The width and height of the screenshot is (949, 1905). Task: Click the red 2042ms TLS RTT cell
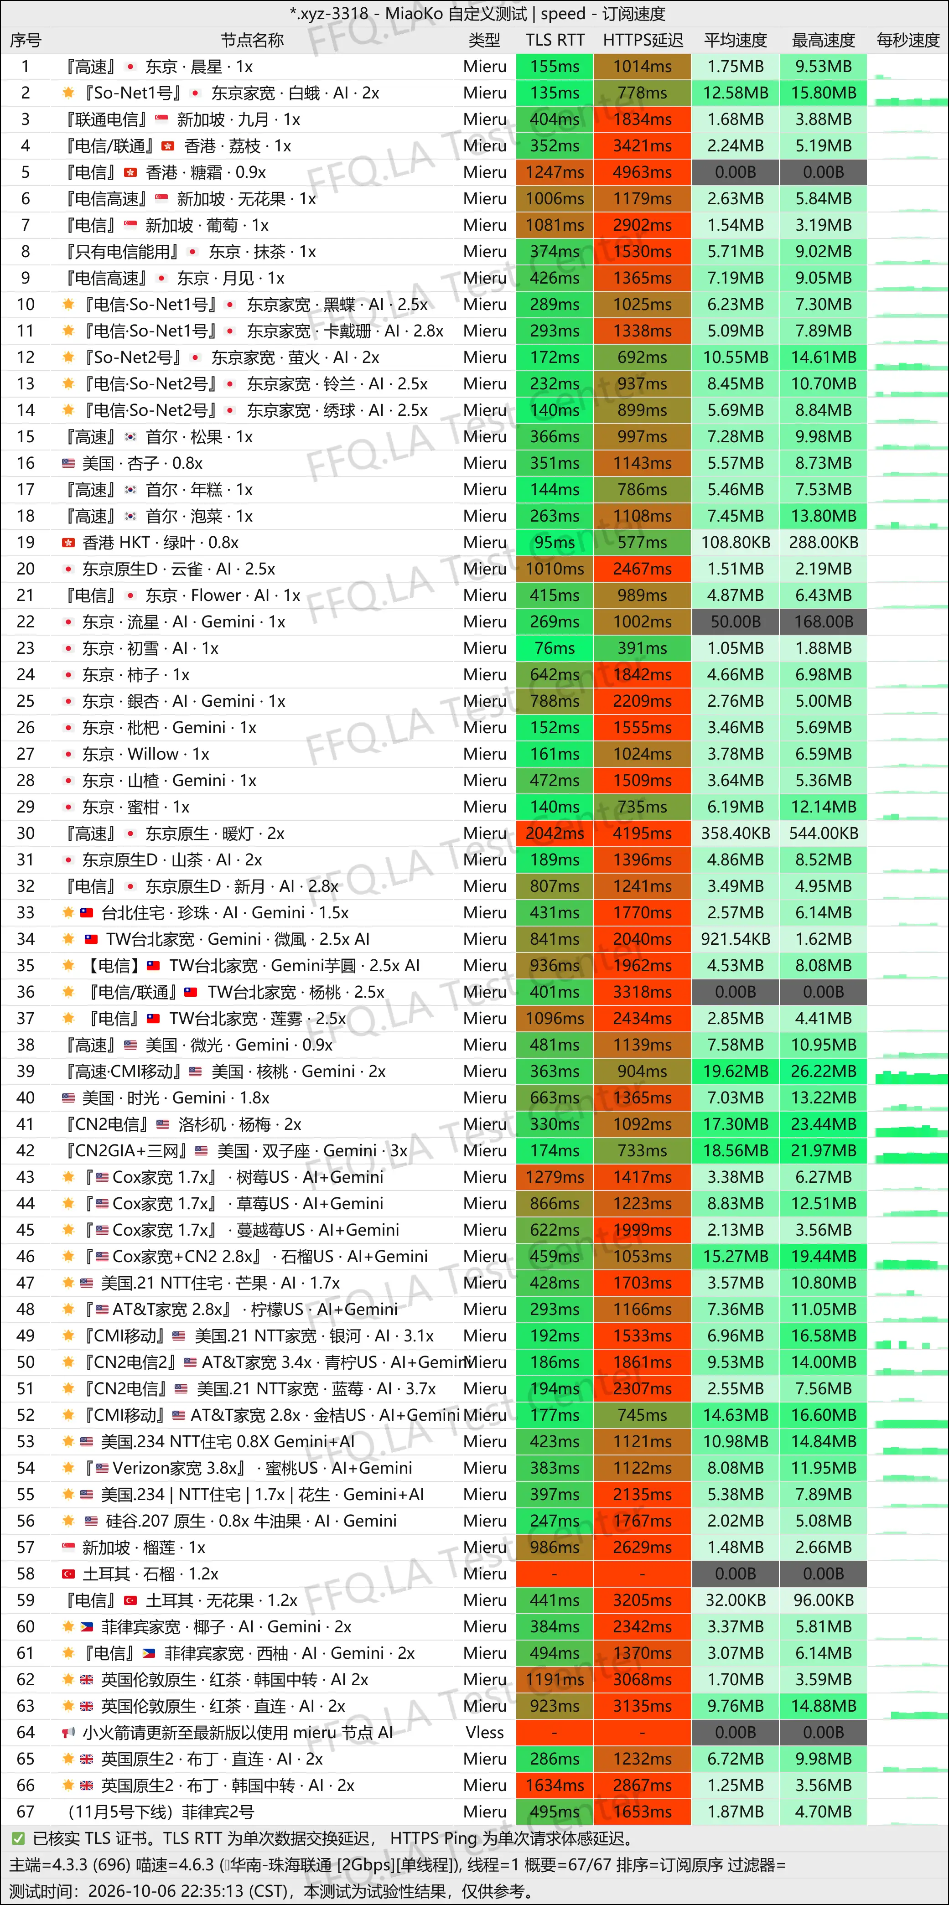coord(555,833)
